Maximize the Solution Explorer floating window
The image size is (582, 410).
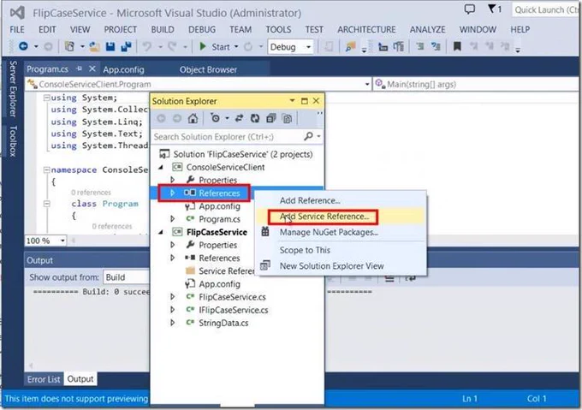(305, 101)
